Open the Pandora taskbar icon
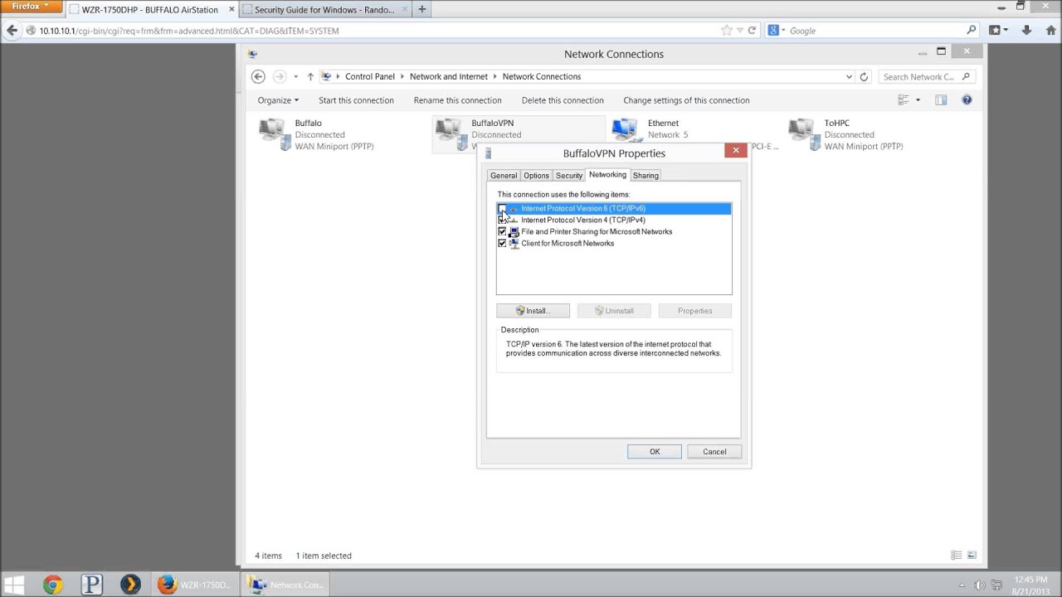 point(91,585)
